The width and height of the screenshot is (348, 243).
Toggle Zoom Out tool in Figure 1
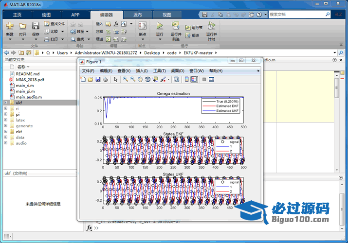point(133,79)
